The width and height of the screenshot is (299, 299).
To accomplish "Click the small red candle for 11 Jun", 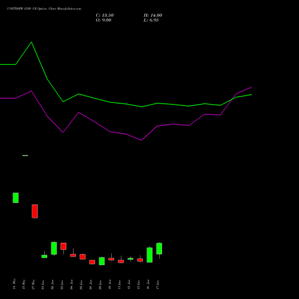I will (x=121, y=261).
